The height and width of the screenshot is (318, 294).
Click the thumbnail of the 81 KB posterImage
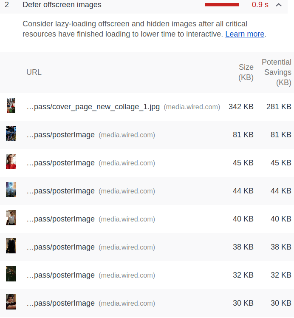point(11,133)
